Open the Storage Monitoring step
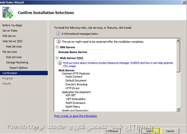This screenshot has height=134, width=187. pyautogui.click(x=17, y=62)
